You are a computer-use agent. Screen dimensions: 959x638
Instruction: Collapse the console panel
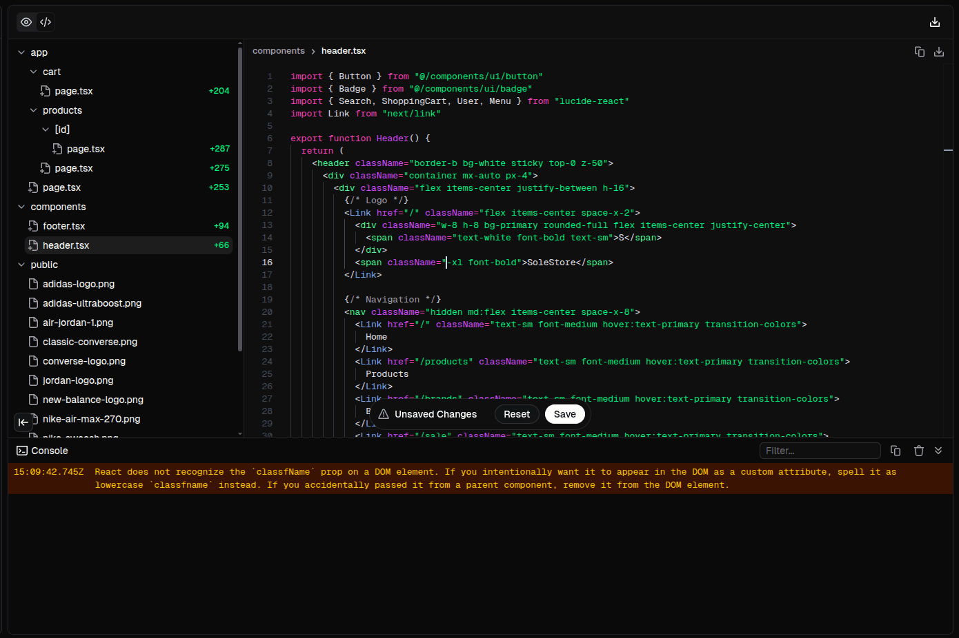(938, 451)
